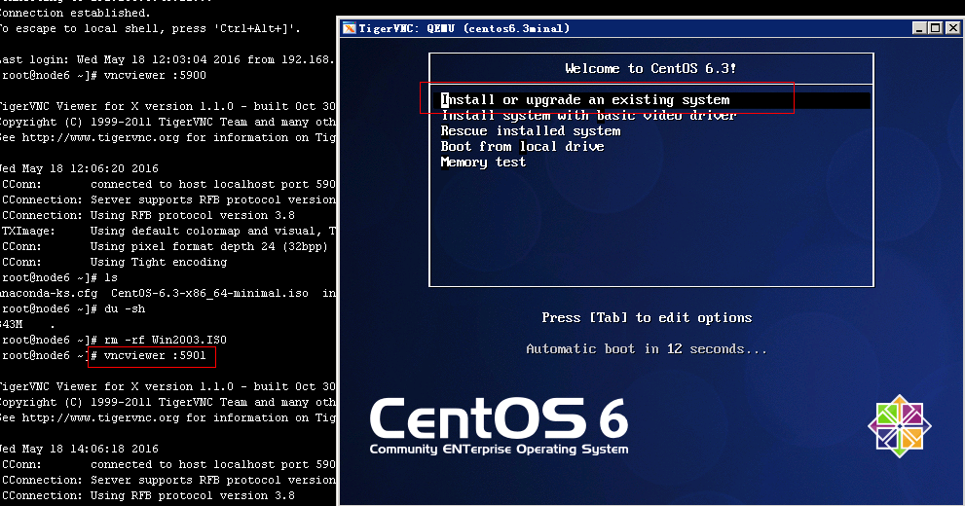Viewport: 965px width, 506px height.
Task: Choose 'Rescue installed system' boot option
Action: 531,131
